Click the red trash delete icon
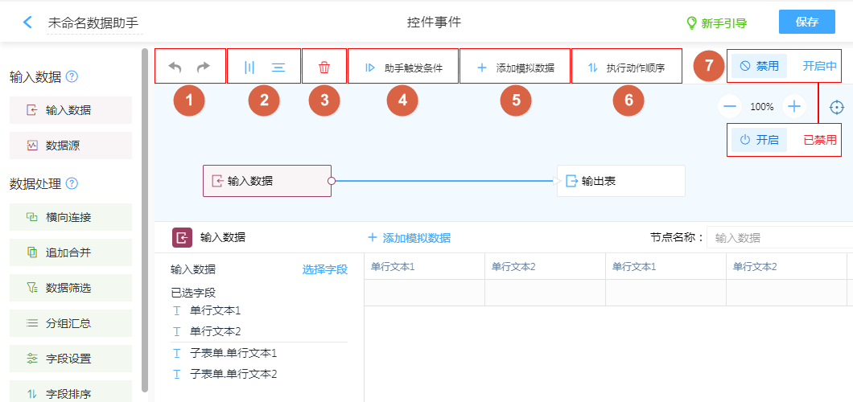Image resolution: width=853 pixels, height=402 pixels. click(324, 68)
